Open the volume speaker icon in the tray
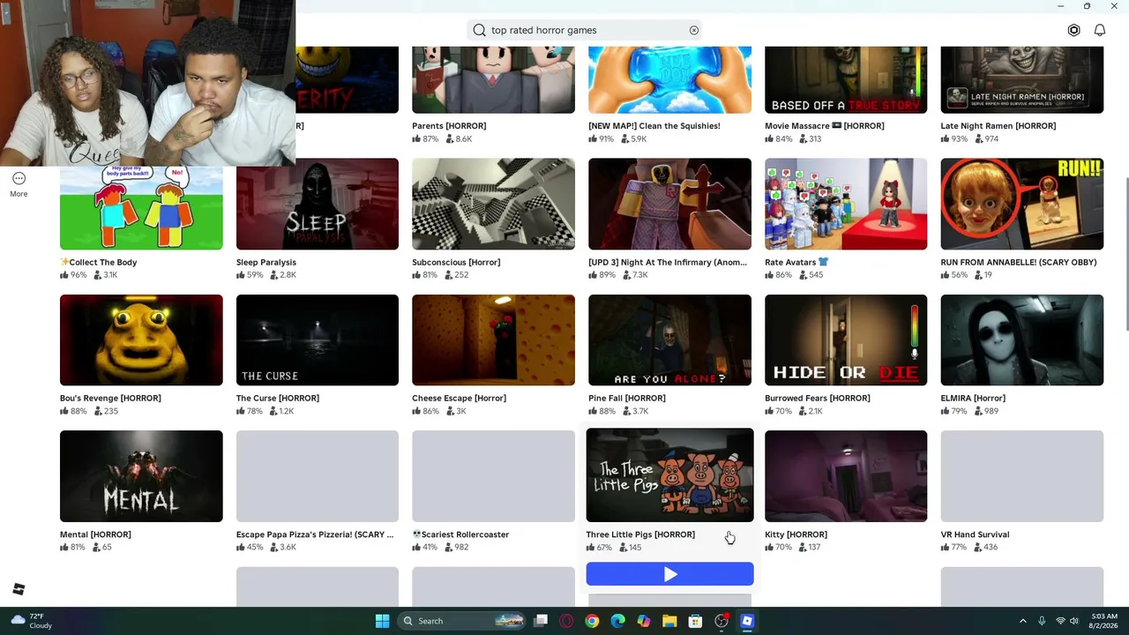The image size is (1129, 635). pyautogui.click(x=1074, y=621)
